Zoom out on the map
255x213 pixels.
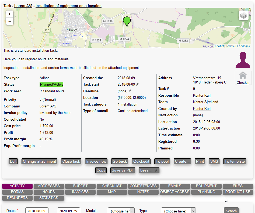pos(10,21)
